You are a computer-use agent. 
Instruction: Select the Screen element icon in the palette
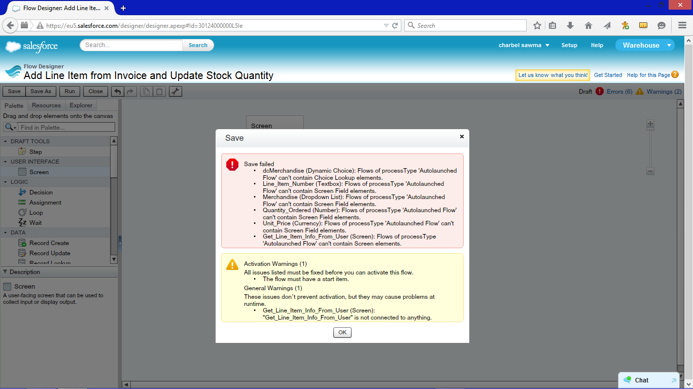(x=22, y=172)
